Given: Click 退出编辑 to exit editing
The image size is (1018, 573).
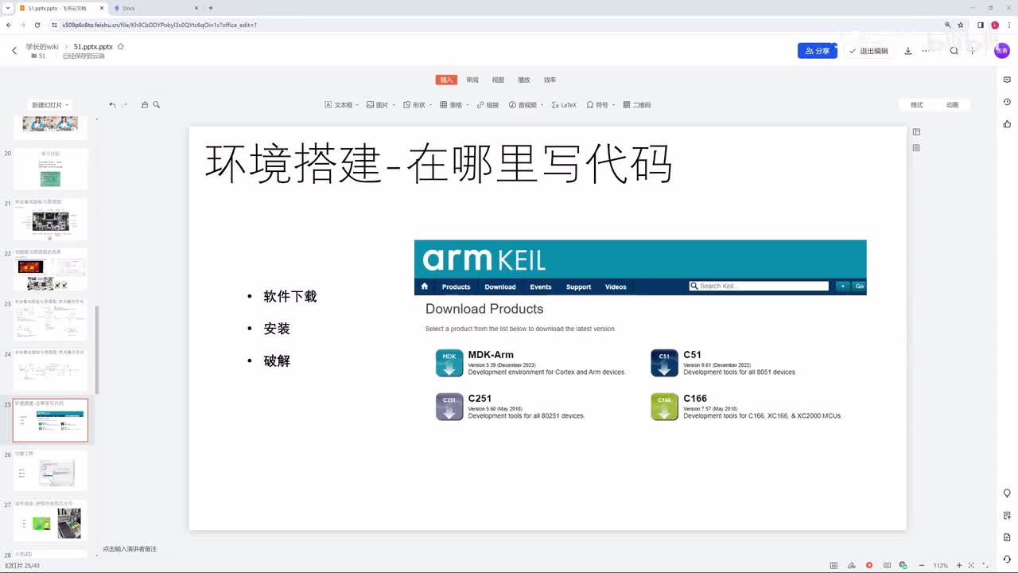Looking at the screenshot, I should click(x=867, y=51).
